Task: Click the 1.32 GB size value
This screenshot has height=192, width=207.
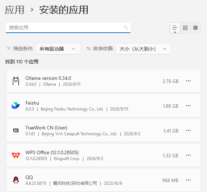Action: click(170, 156)
